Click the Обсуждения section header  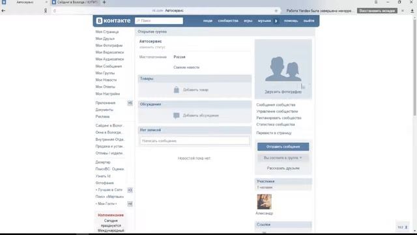195,104
